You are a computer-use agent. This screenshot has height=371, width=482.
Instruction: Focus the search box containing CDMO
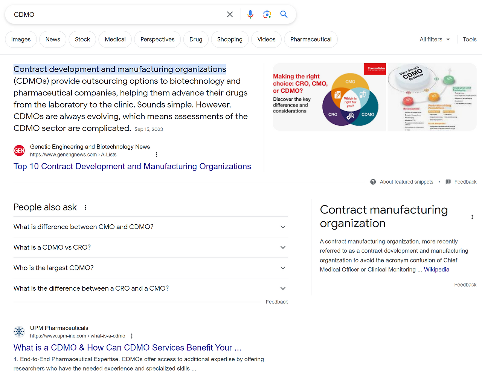tap(117, 14)
